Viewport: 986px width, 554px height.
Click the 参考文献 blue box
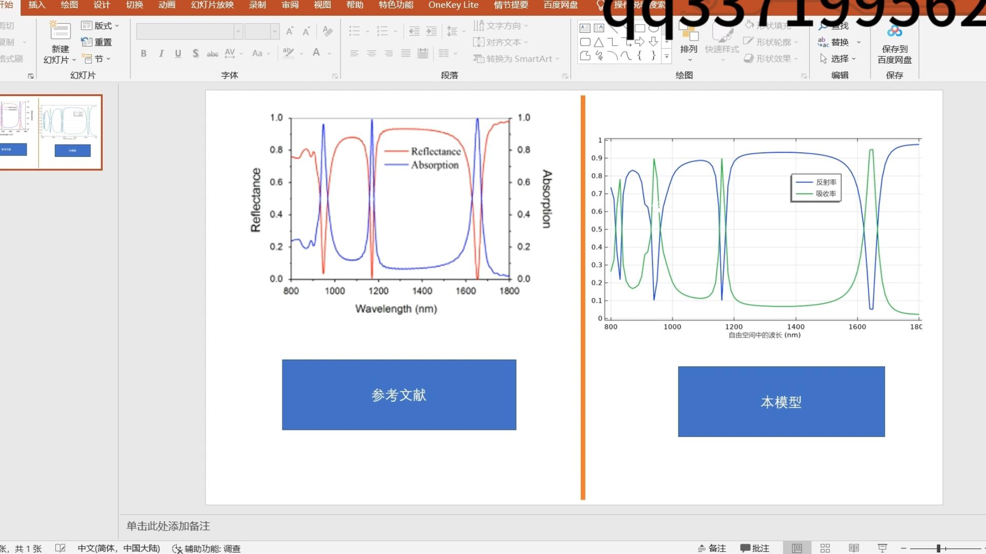pyautogui.click(x=399, y=395)
